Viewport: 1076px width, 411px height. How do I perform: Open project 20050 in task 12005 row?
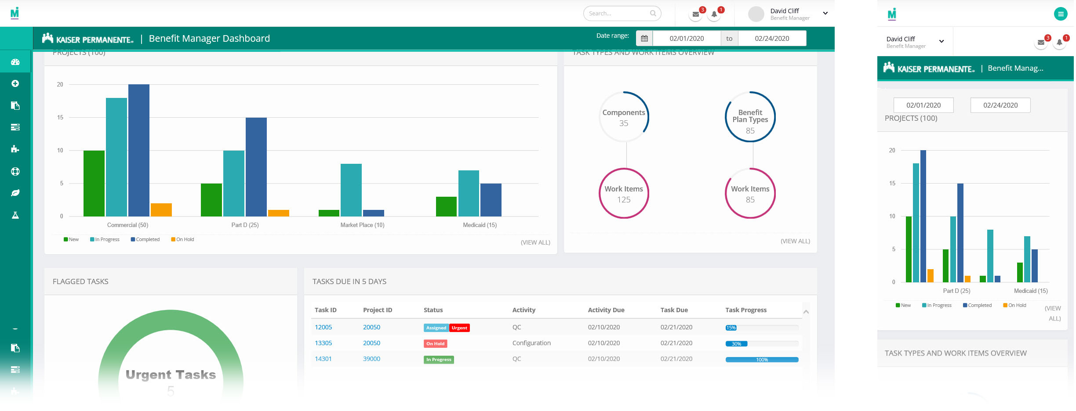click(x=371, y=327)
